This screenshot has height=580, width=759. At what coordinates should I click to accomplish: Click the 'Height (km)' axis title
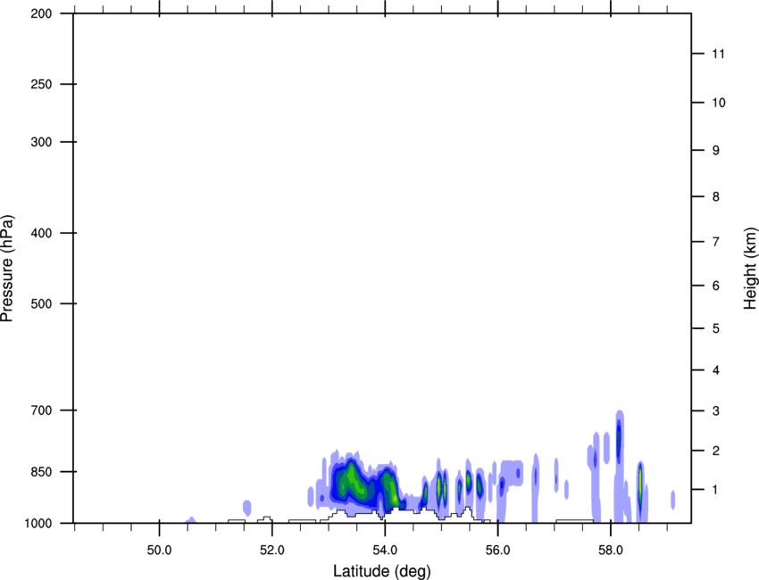coord(750,269)
